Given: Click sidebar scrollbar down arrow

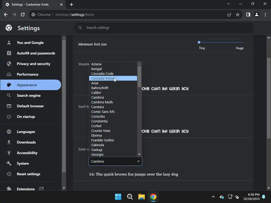Looking at the screenshot, I should [64, 188].
